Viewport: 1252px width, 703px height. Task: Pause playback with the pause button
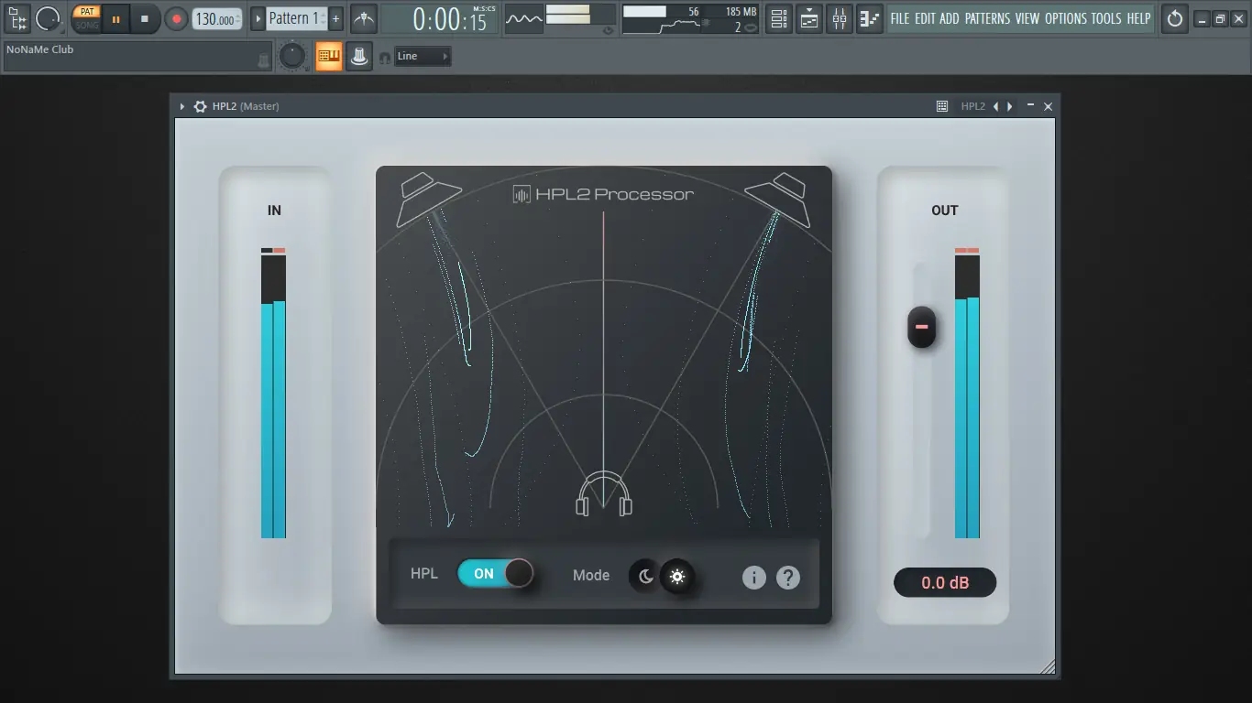[115, 18]
